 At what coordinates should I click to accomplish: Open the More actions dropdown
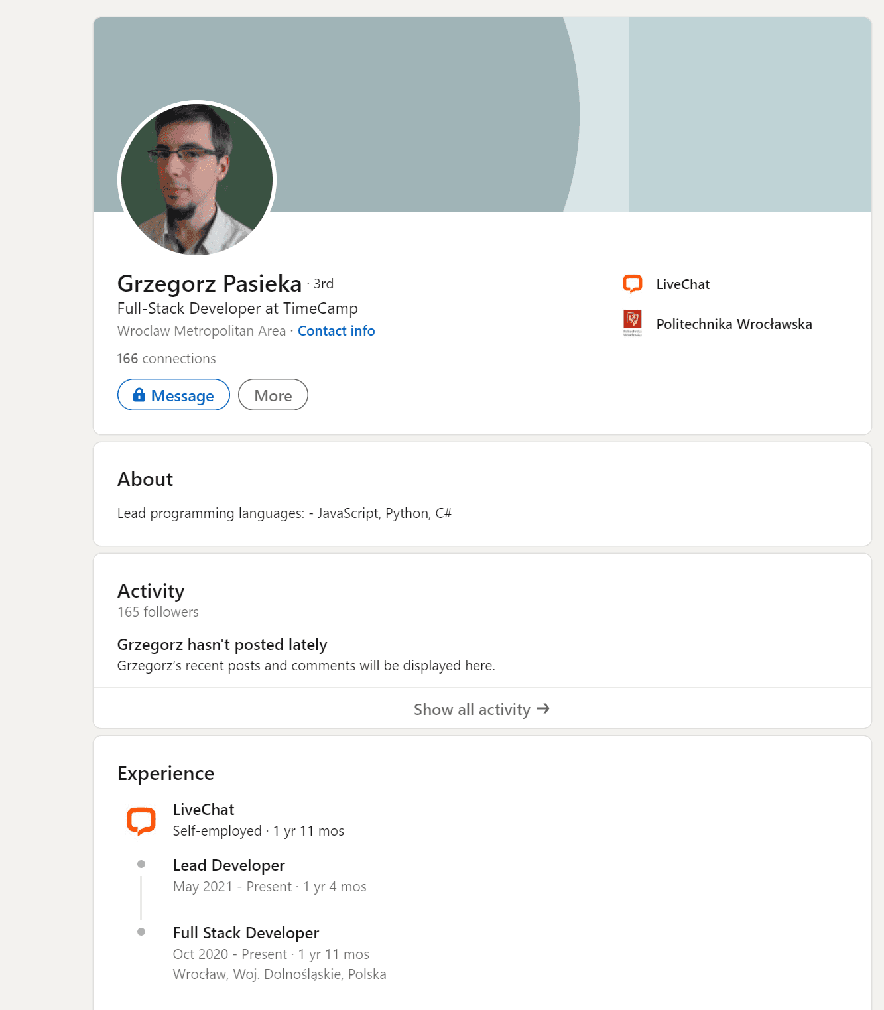coord(273,395)
